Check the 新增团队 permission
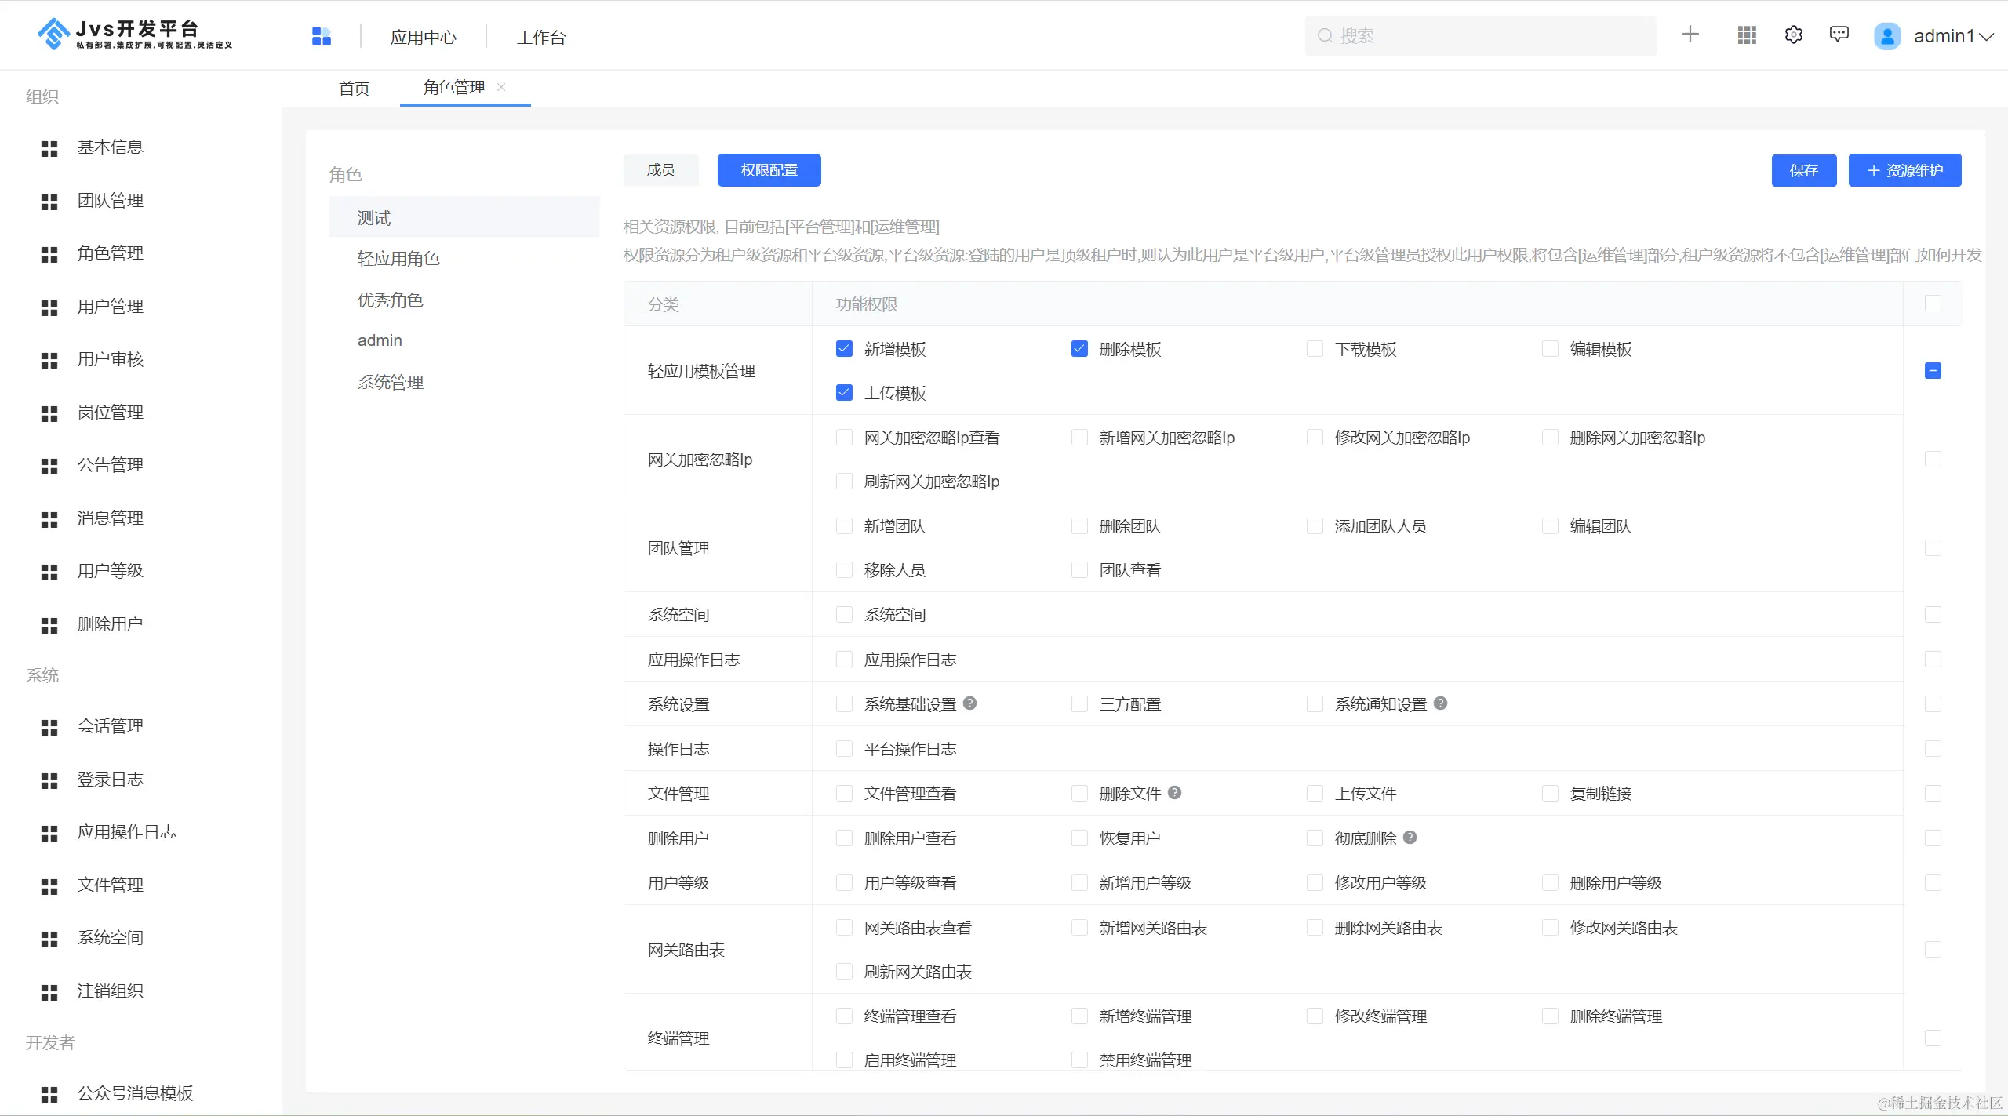 [844, 526]
